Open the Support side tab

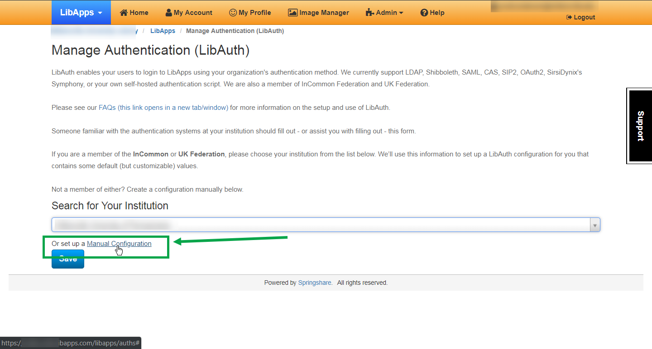(x=640, y=126)
